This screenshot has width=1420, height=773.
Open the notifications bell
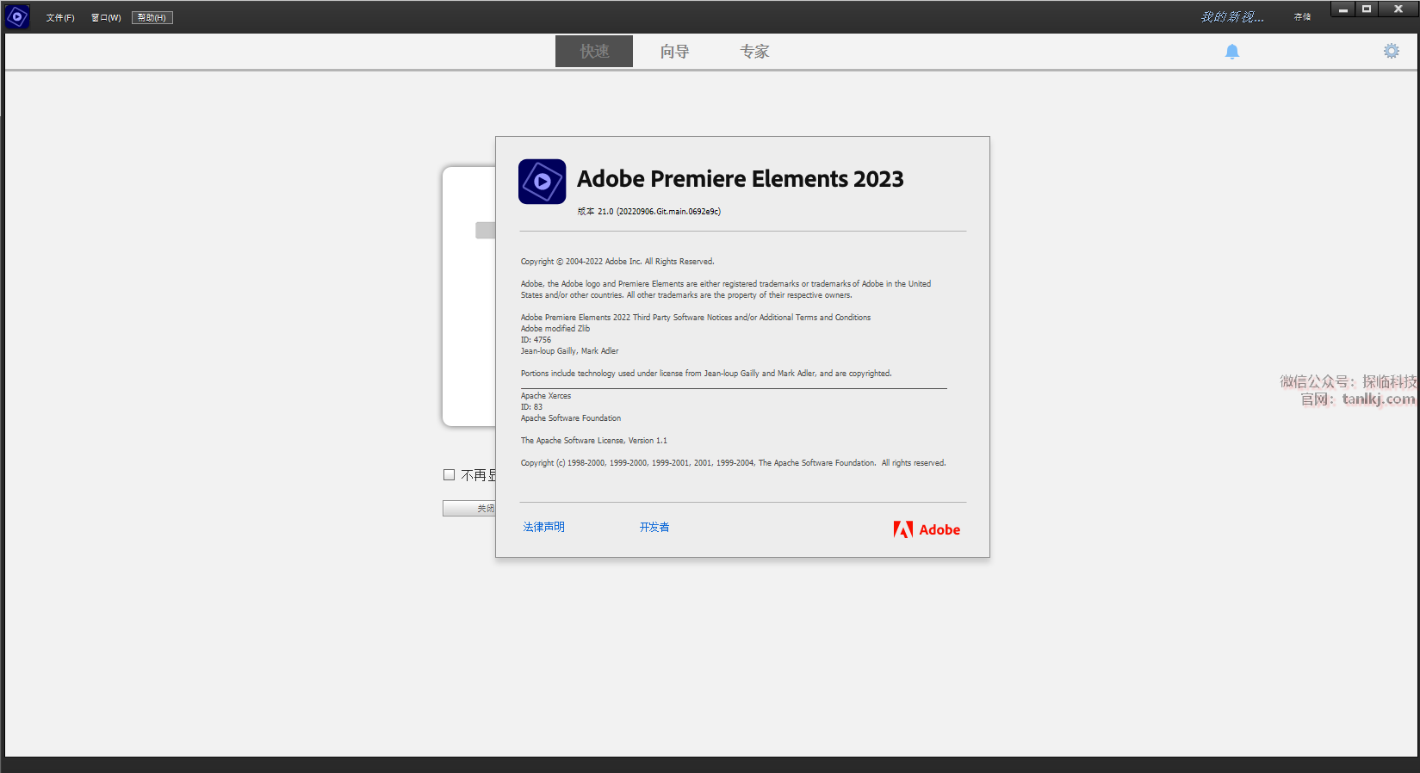click(1232, 52)
